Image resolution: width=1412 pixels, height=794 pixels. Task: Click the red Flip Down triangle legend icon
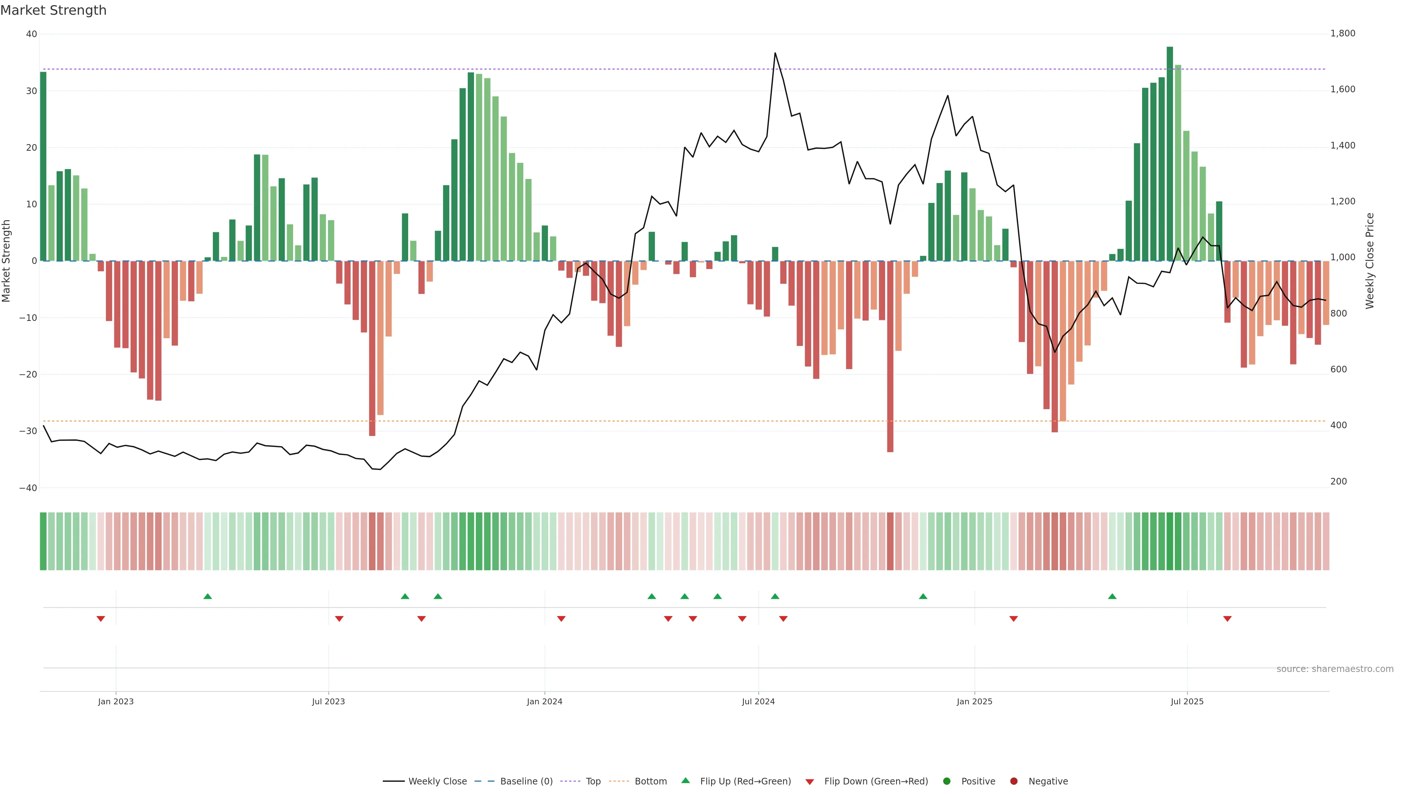tap(809, 782)
